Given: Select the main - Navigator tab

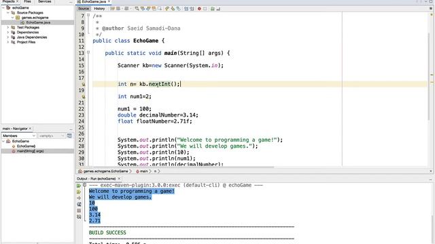Looking at the screenshot, I should pos(15,129).
